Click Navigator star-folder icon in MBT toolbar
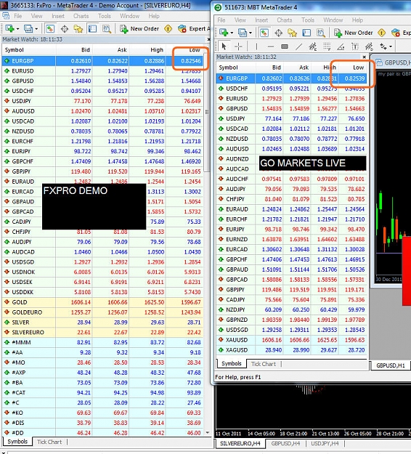411x454 pixels. (x=293, y=33)
